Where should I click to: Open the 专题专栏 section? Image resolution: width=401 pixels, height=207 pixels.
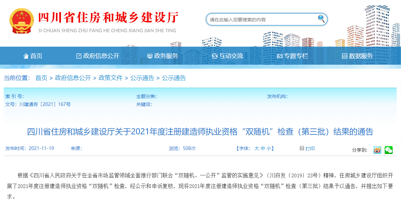coord(295,56)
